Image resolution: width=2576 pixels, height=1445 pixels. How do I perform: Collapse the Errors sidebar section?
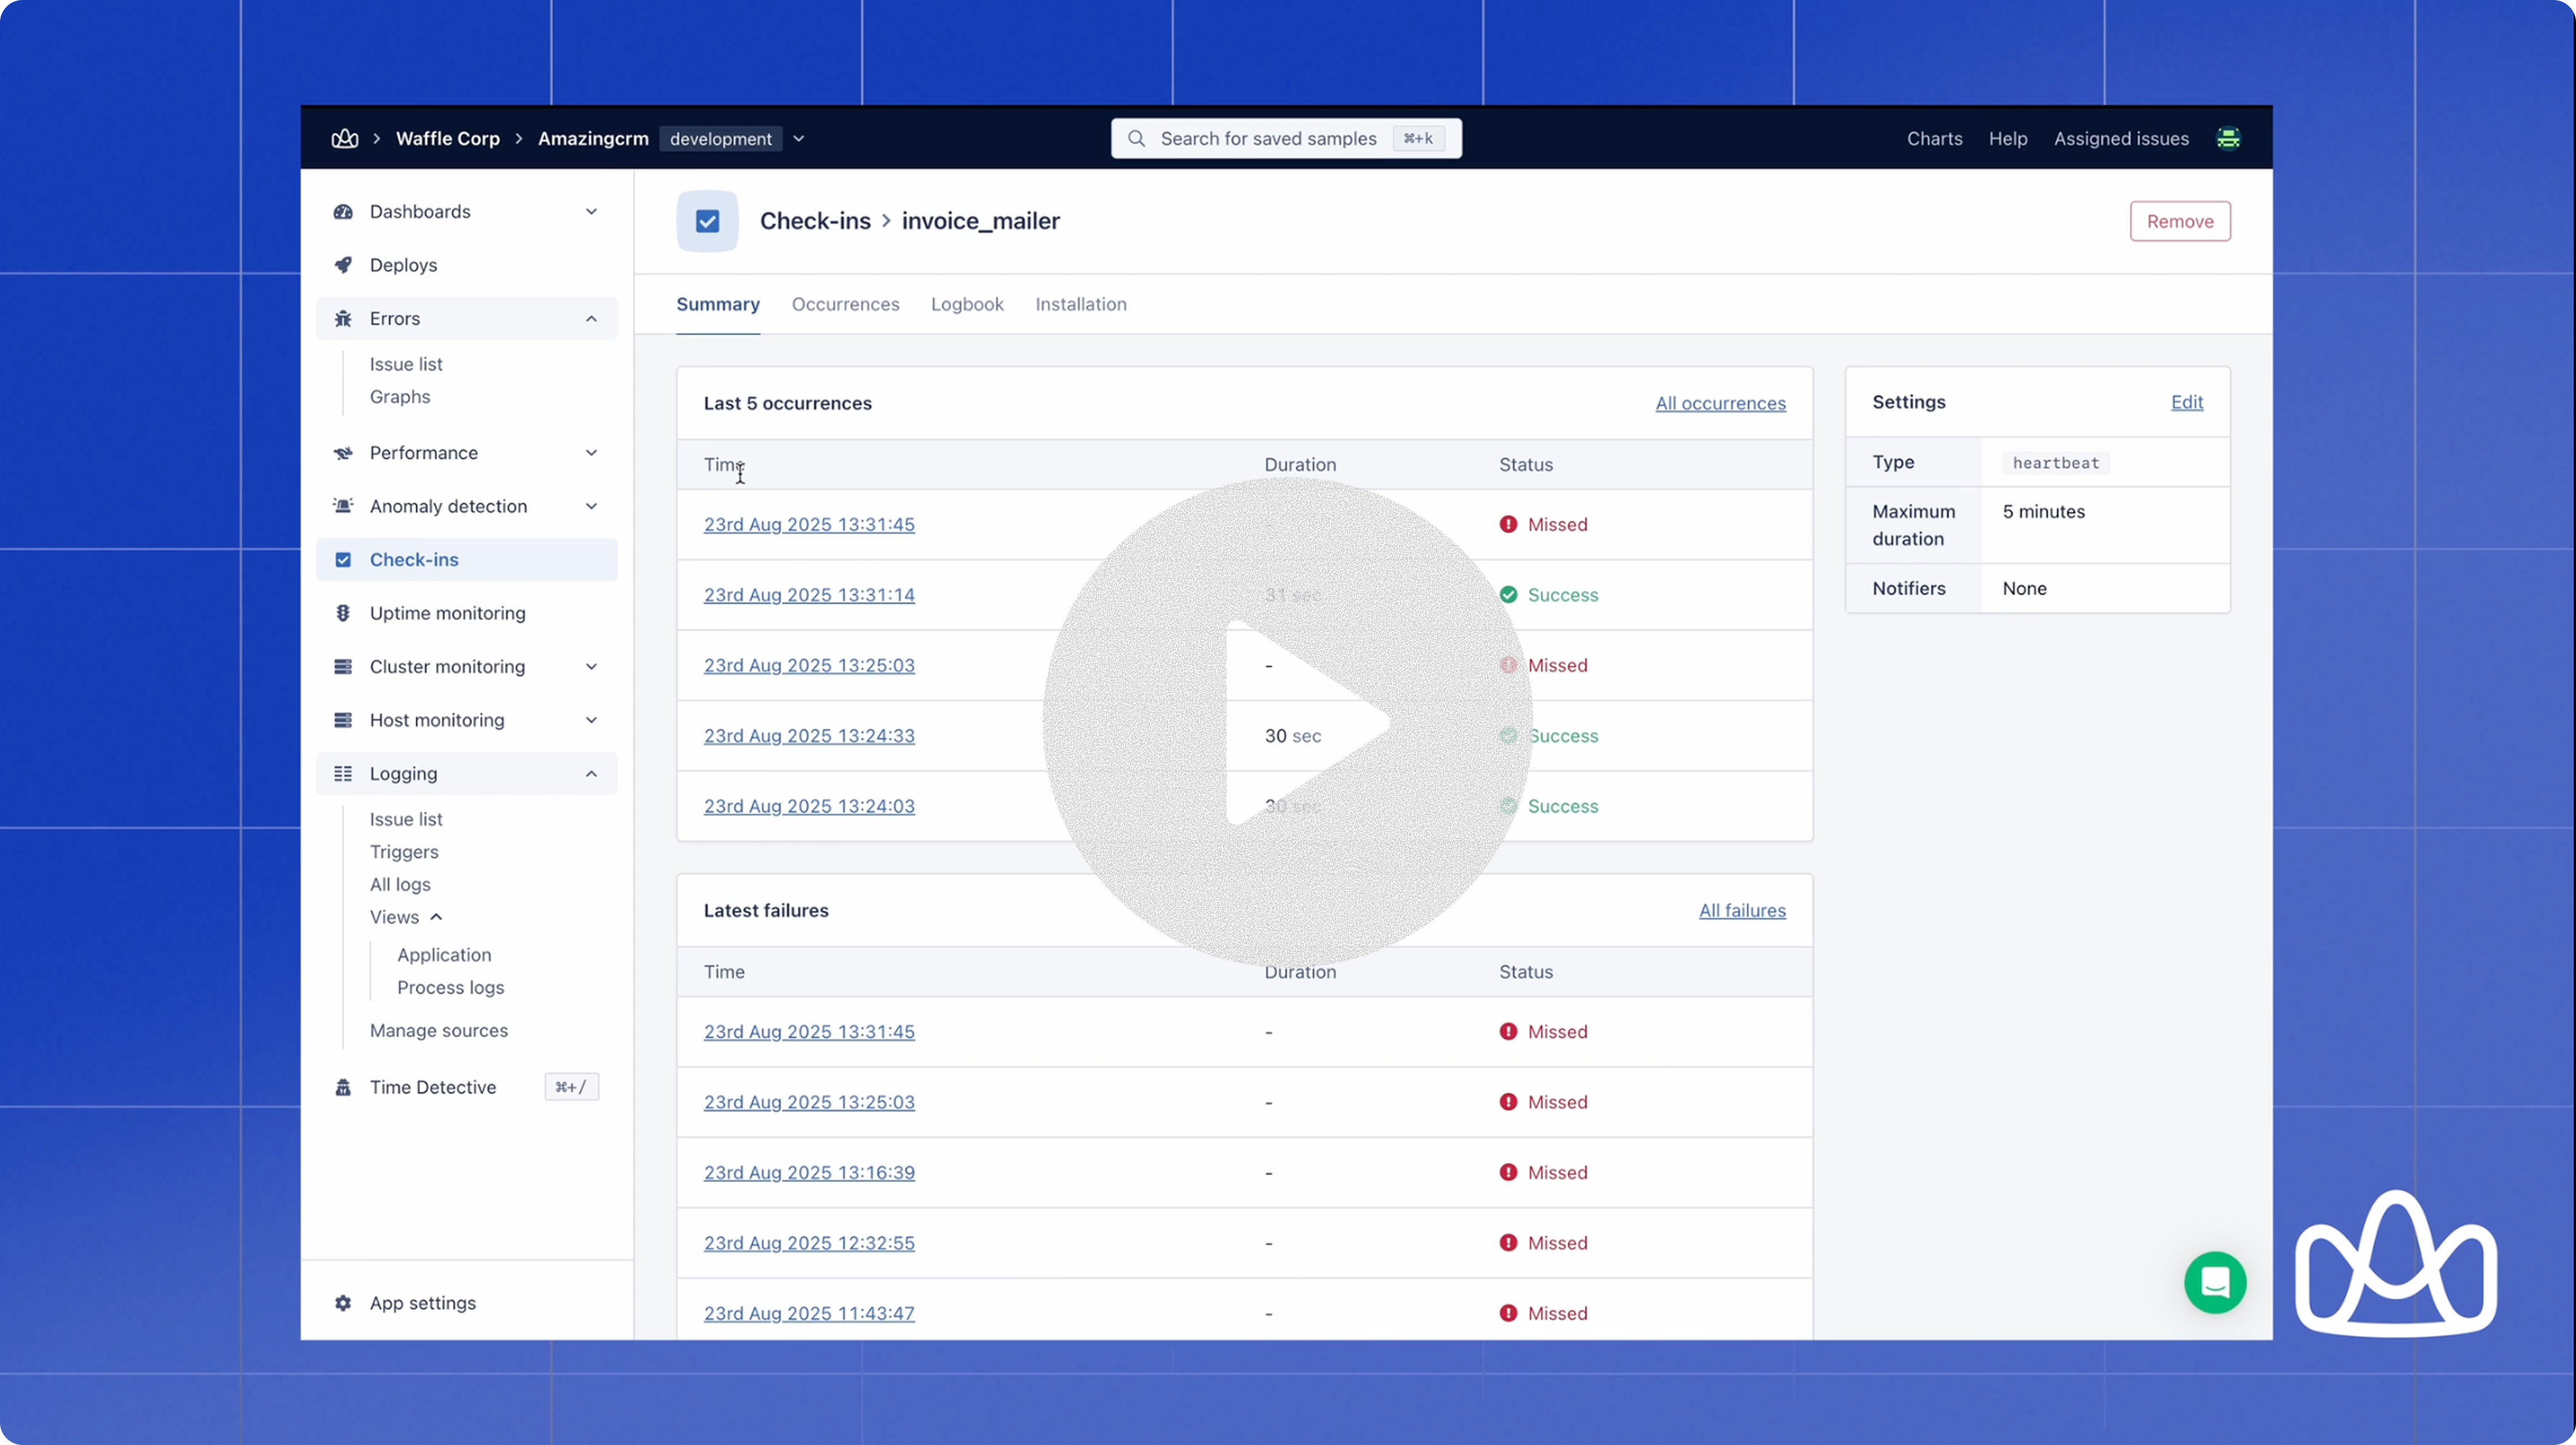pos(591,319)
